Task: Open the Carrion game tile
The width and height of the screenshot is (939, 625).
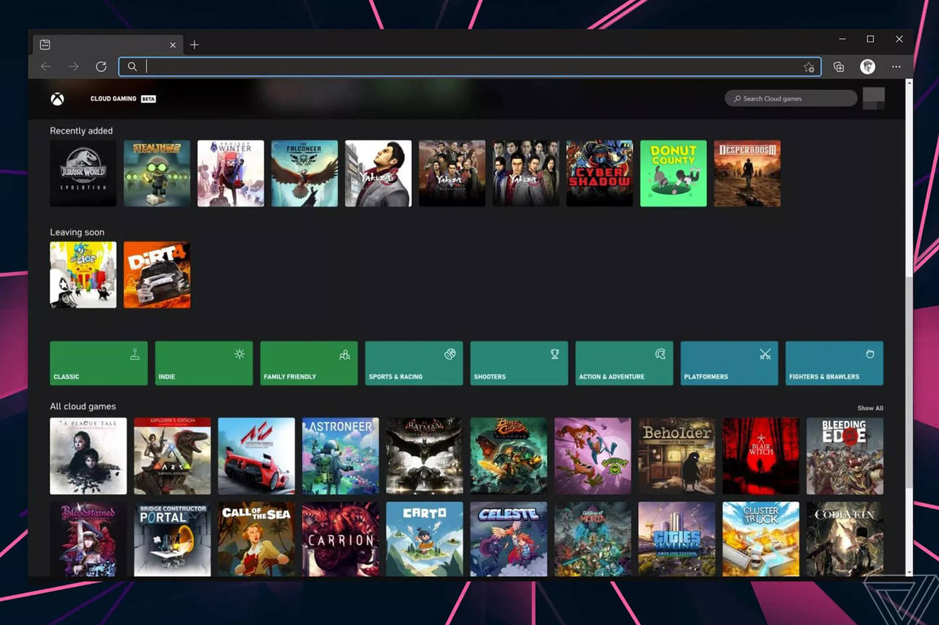Action: [341, 539]
